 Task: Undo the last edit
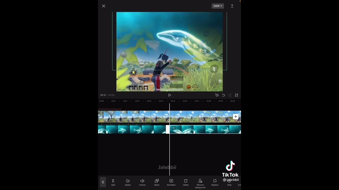[x=224, y=95]
